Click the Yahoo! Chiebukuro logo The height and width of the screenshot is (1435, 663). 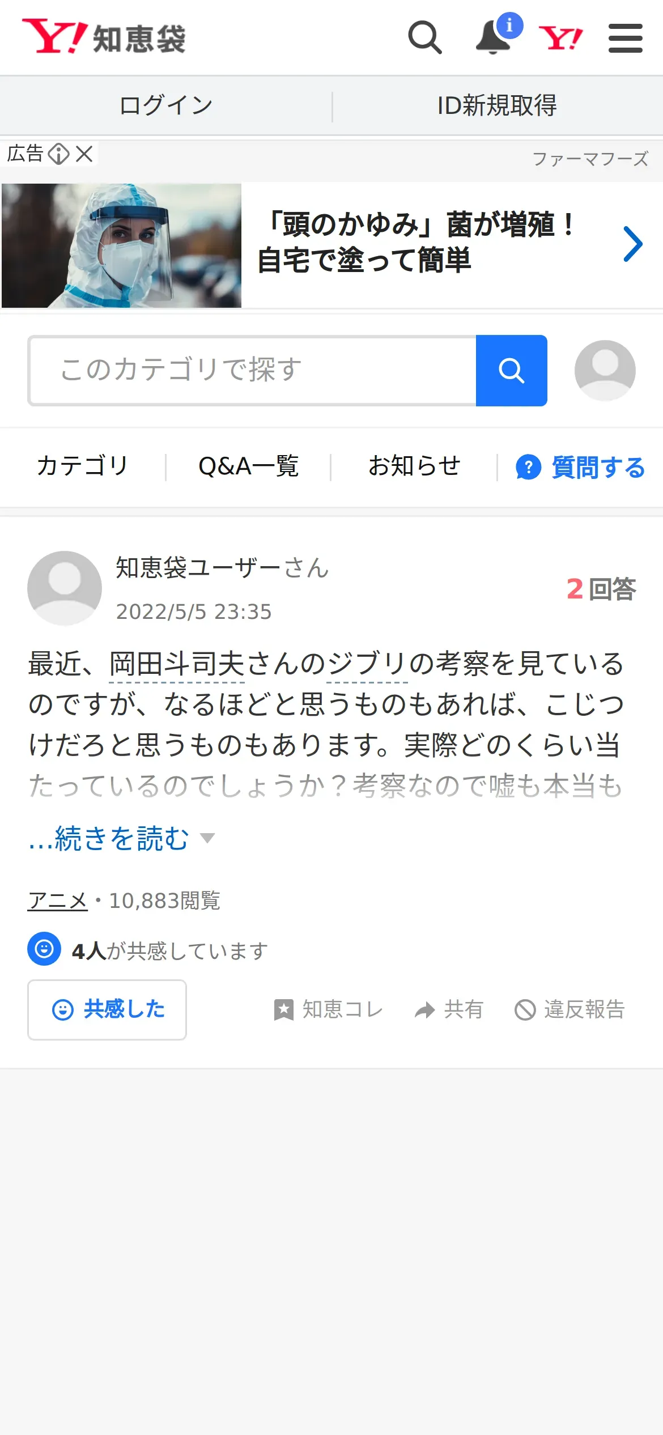click(104, 37)
